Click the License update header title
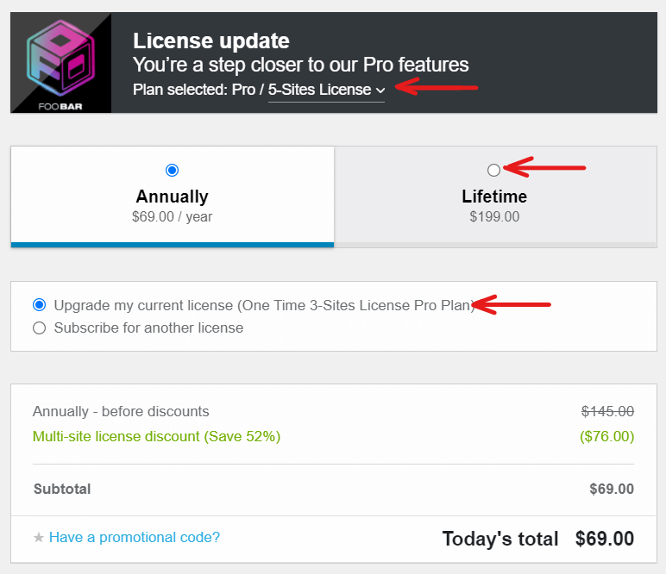The height and width of the screenshot is (574, 666). point(211,41)
